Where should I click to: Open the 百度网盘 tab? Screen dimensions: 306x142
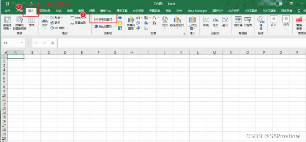(287, 11)
